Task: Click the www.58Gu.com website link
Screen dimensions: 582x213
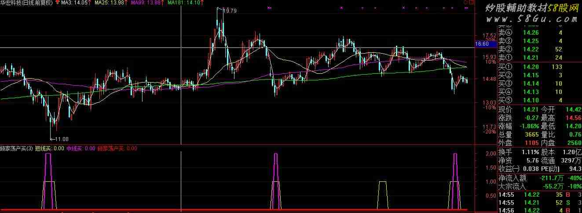Action: [x=531, y=19]
